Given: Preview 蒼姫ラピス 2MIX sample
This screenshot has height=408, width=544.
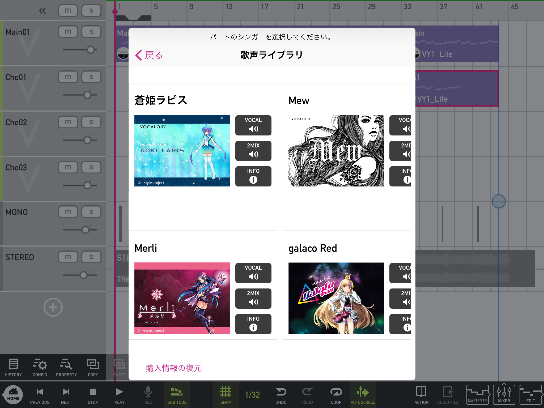Looking at the screenshot, I should [253, 151].
